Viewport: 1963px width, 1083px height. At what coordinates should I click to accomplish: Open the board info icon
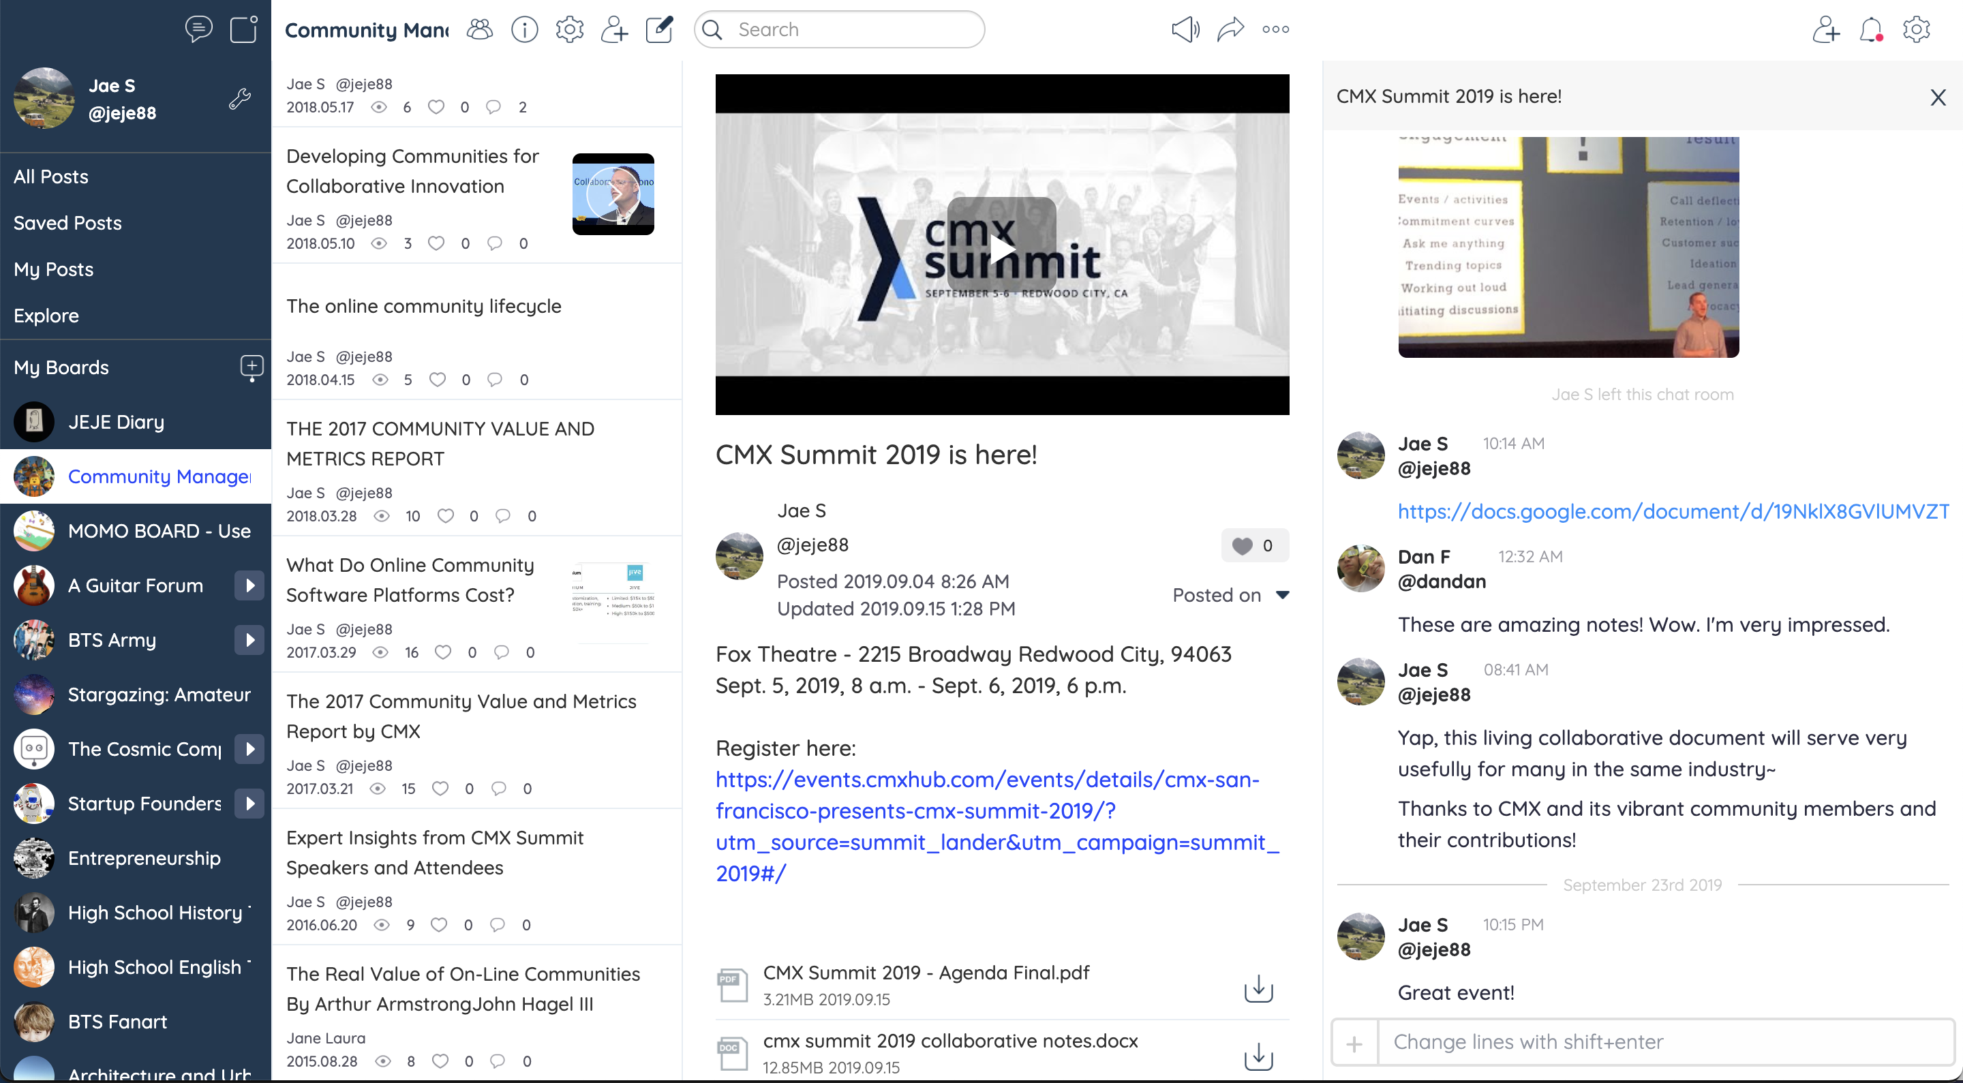point(524,29)
